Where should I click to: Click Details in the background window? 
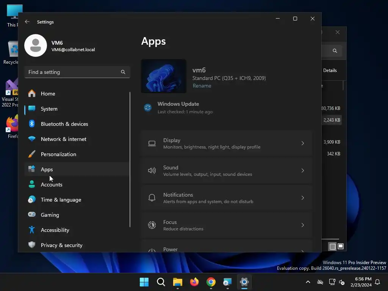tap(330, 70)
